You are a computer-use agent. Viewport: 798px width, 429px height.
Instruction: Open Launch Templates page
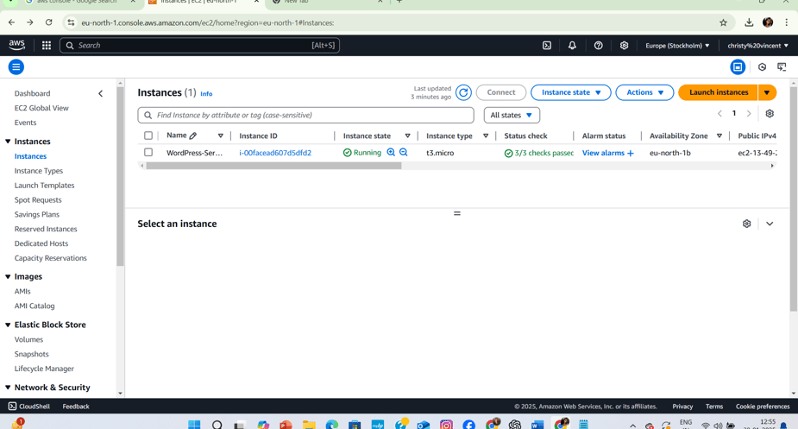pos(44,186)
